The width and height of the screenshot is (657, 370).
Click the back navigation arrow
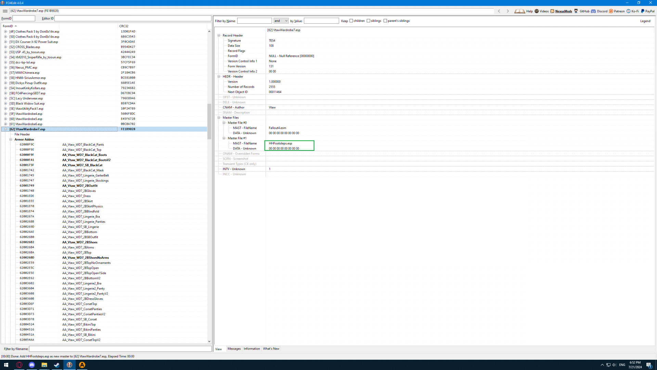pyautogui.click(x=499, y=11)
